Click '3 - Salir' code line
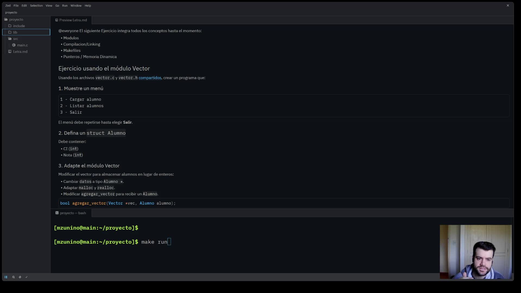The width and height of the screenshot is (521, 293). (x=71, y=112)
